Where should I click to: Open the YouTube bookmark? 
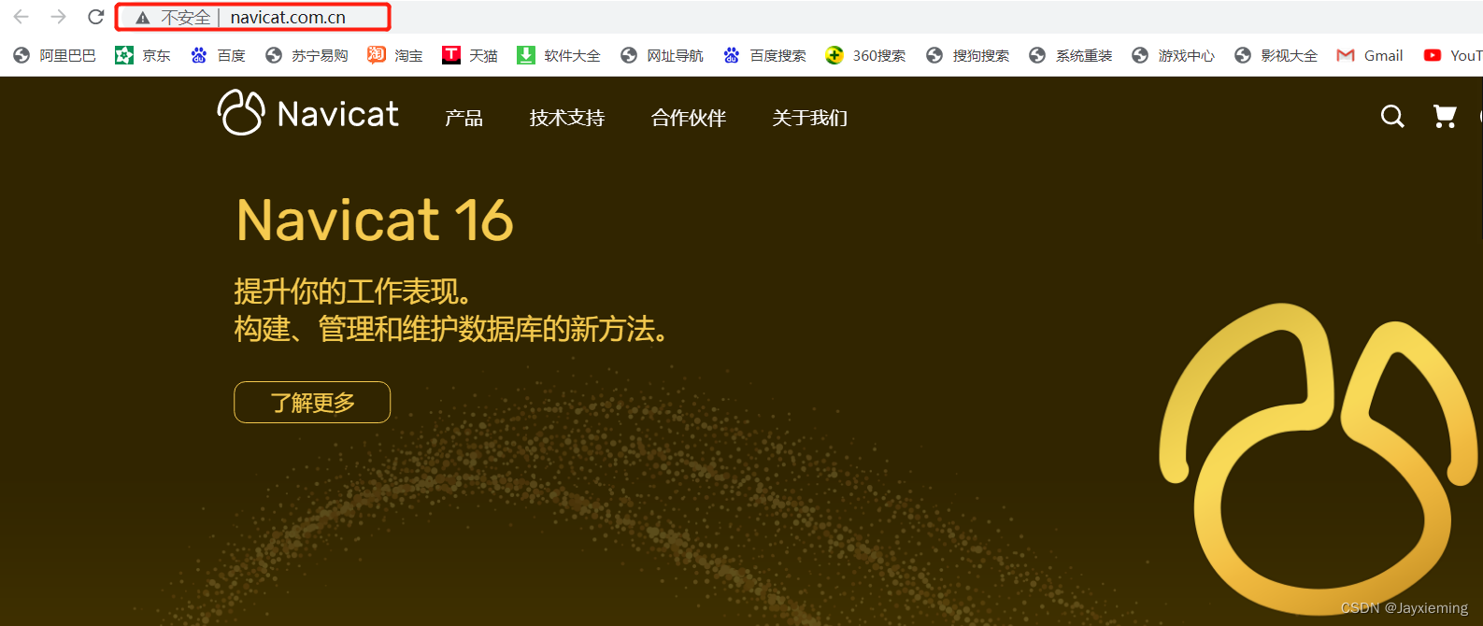tap(1453, 56)
